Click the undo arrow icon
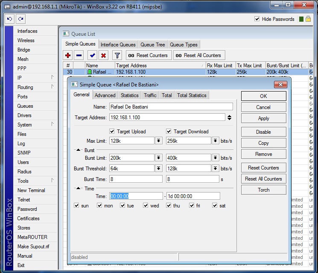318x273 pixels. [9, 19]
